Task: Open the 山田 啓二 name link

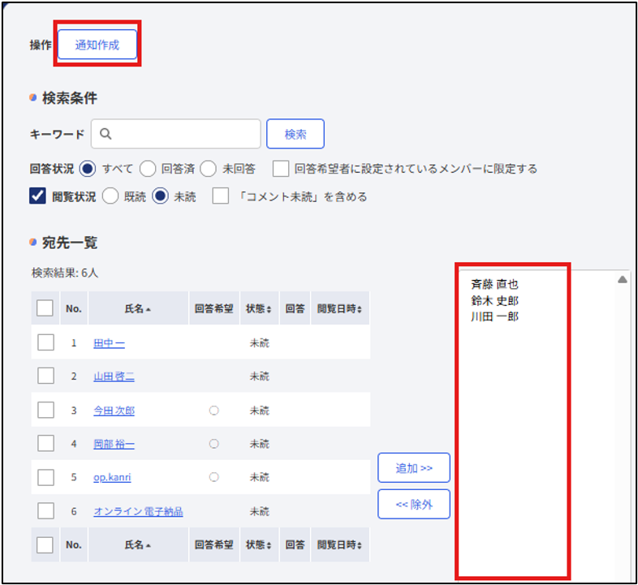Action: tap(114, 376)
